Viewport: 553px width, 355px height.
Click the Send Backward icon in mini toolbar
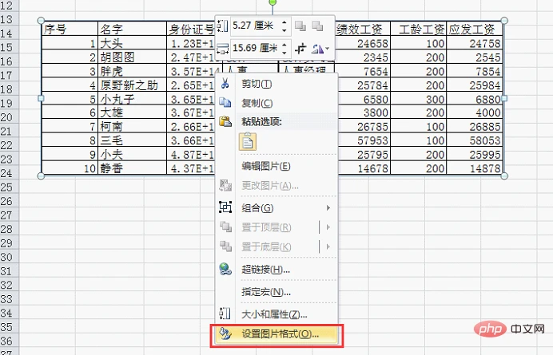(x=317, y=26)
